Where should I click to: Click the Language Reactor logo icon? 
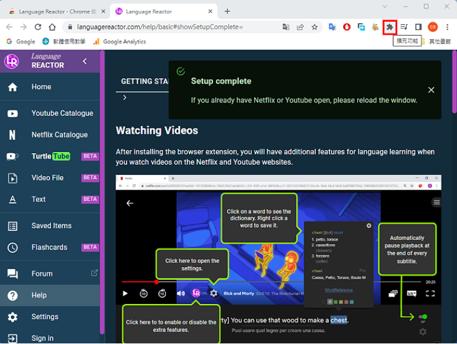[12, 61]
